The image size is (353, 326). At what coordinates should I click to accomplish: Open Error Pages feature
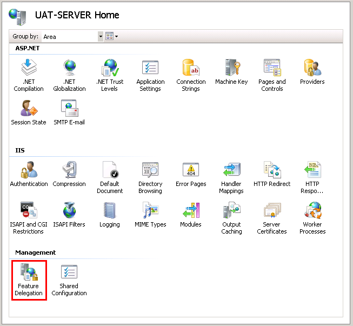pyautogui.click(x=191, y=174)
